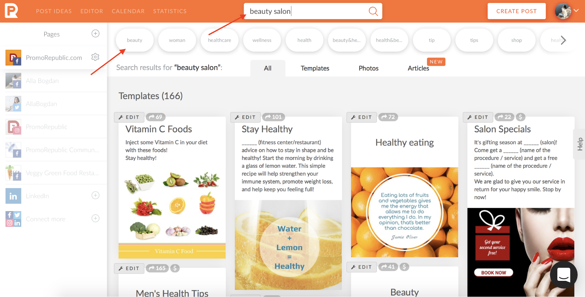Screen dimensions: 585x297
Task: Open the user avatar dropdown
Action: (x=567, y=11)
